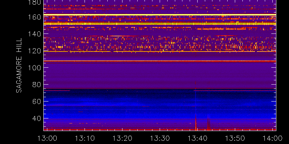Viewport: 289px width, 144px height.
Task: Select the 60 frequency axis label
Action: 36,102
